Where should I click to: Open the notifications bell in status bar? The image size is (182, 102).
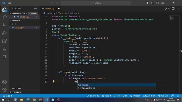(178, 96)
